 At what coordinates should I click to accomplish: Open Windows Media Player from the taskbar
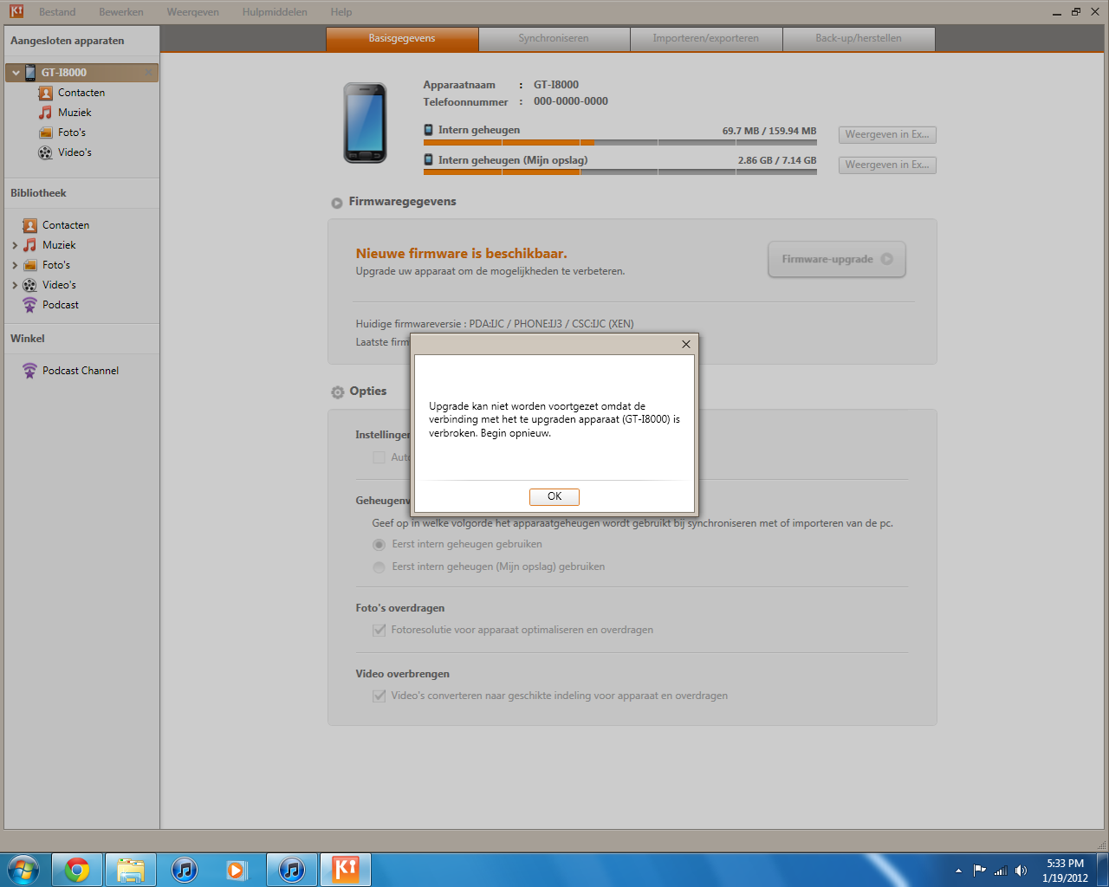(237, 870)
